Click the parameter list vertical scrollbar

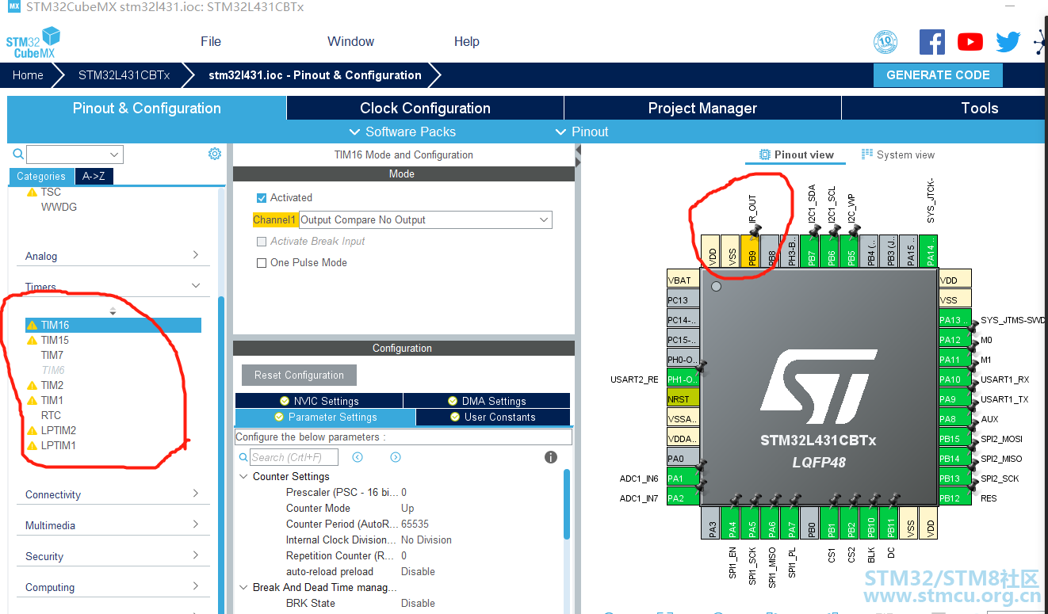coord(567,504)
